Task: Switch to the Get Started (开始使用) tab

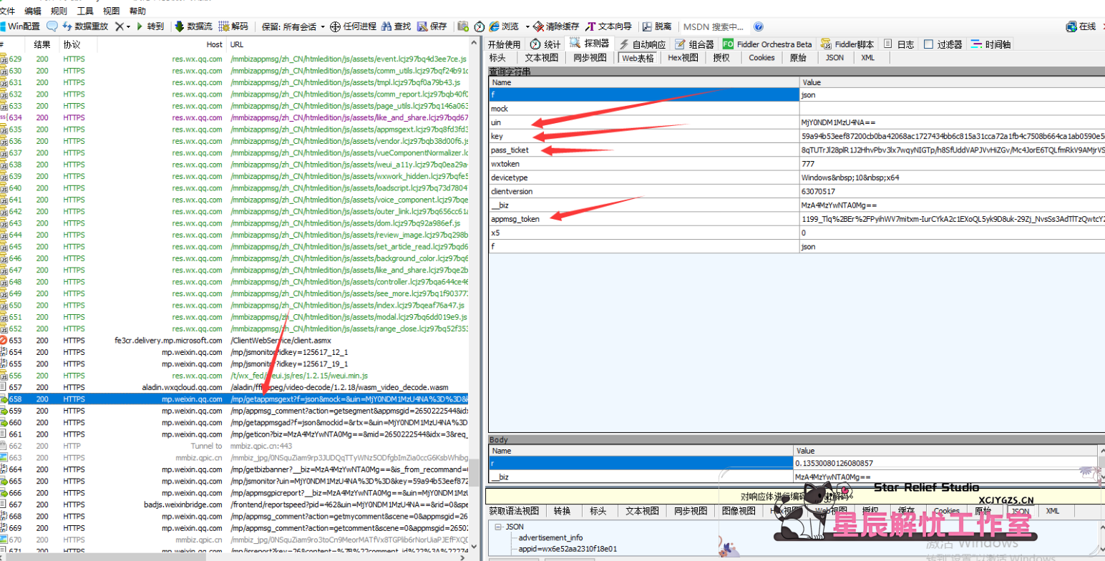Action: click(x=505, y=44)
